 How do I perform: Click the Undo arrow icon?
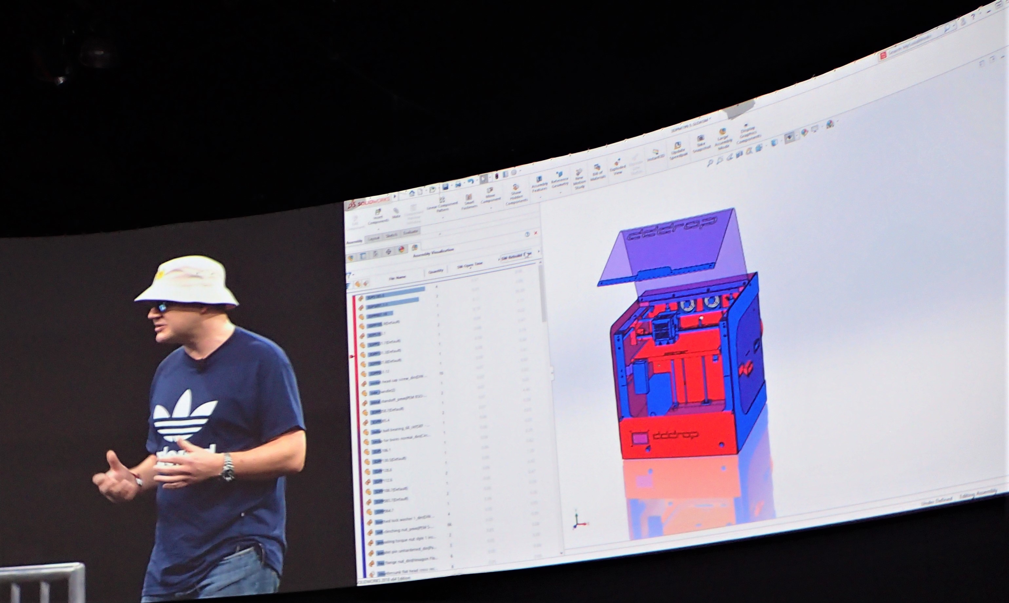[x=470, y=181]
